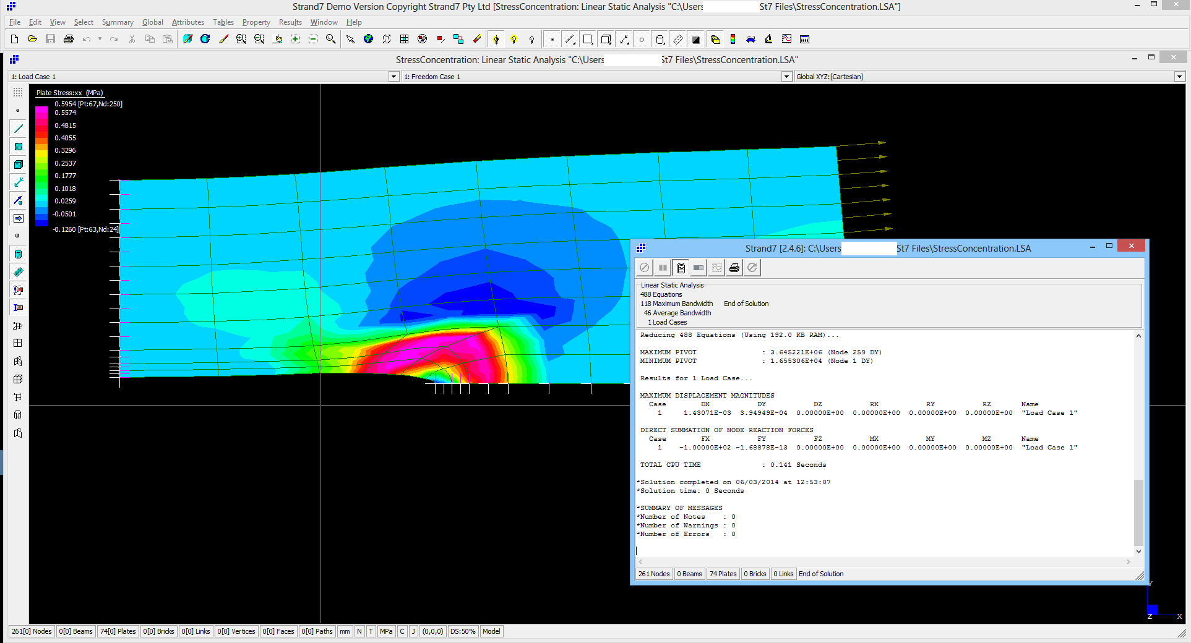Image resolution: width=1191 pixels, height=643 pixels.
Task: Click the New file icon in toolbar
Action: (x=14, y=39)
